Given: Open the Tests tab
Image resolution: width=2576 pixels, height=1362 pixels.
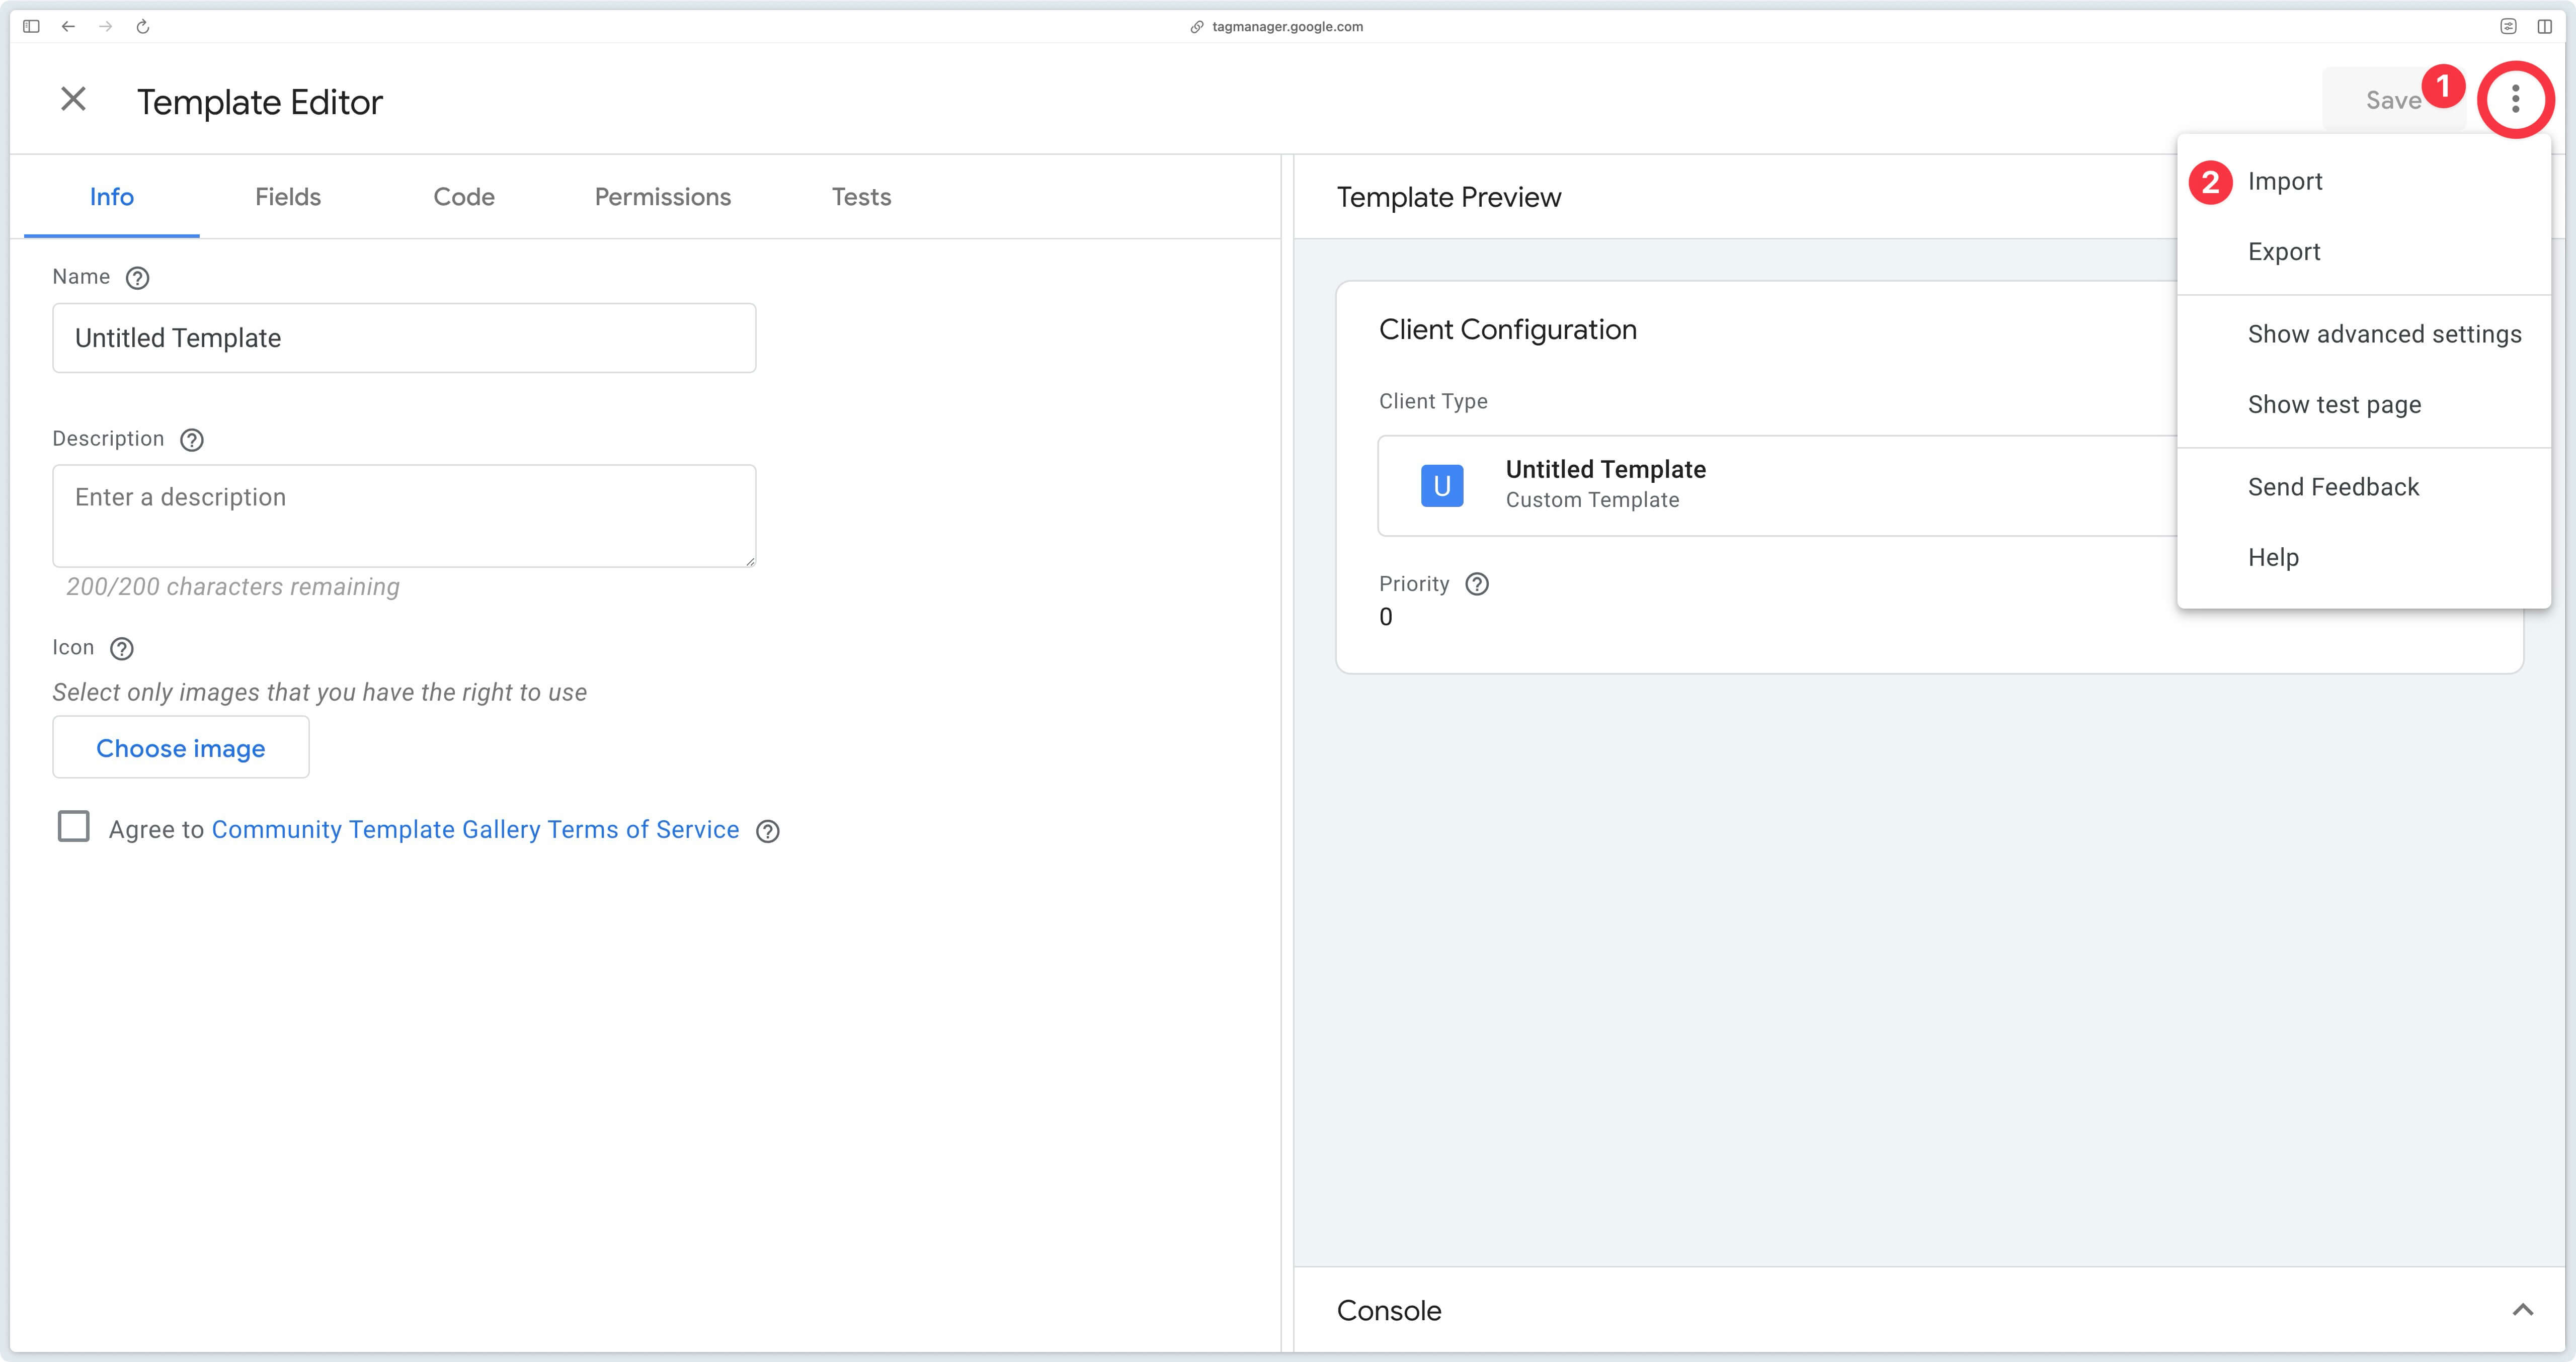Looking at the screenshot, I should (861, 197).
